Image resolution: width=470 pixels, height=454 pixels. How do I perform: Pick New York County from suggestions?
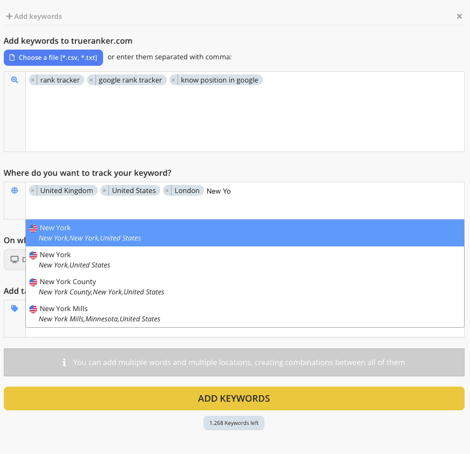[245, 287]
